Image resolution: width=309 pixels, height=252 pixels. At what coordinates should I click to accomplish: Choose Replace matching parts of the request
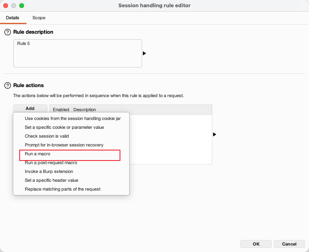coord(71,189)
